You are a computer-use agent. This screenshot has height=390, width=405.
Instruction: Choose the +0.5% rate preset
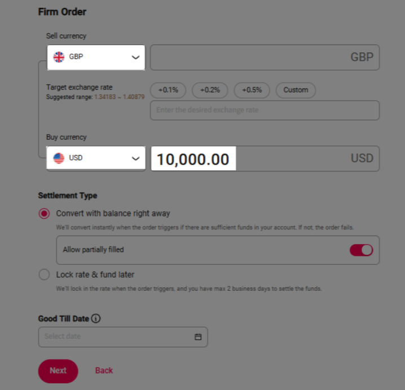tap(252, 90)
